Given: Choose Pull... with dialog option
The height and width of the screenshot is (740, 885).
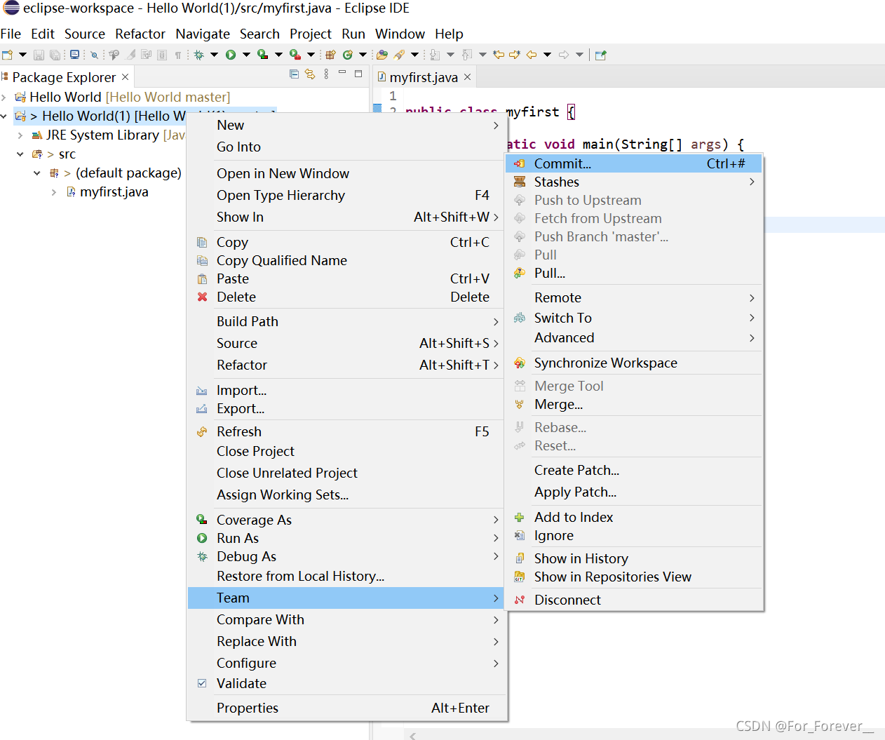Looking at the screenshot, I should [x=634, y=273].
